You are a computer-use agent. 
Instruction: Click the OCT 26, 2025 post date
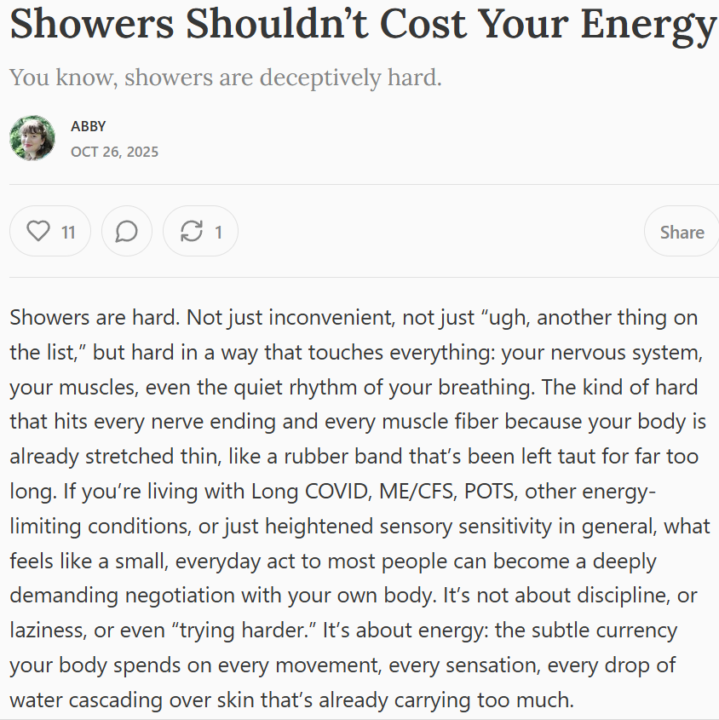point(114,152)
